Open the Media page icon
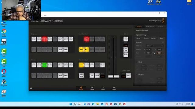The image size is (195, 109). coord(92,88)
